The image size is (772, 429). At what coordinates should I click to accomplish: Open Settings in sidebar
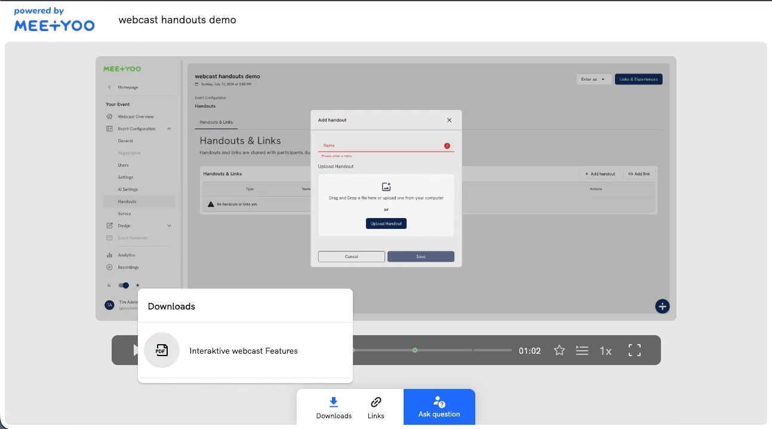[x=125, y=177]
